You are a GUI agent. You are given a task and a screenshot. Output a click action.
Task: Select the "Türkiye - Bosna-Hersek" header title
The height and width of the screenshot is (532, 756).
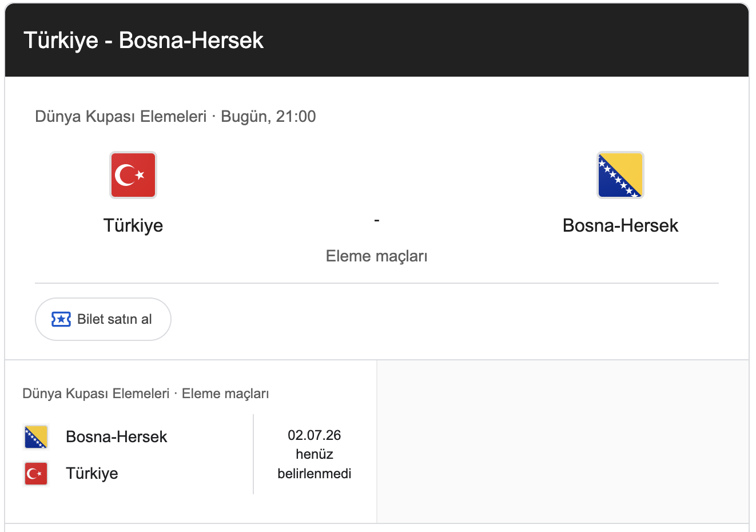point(144,41)
